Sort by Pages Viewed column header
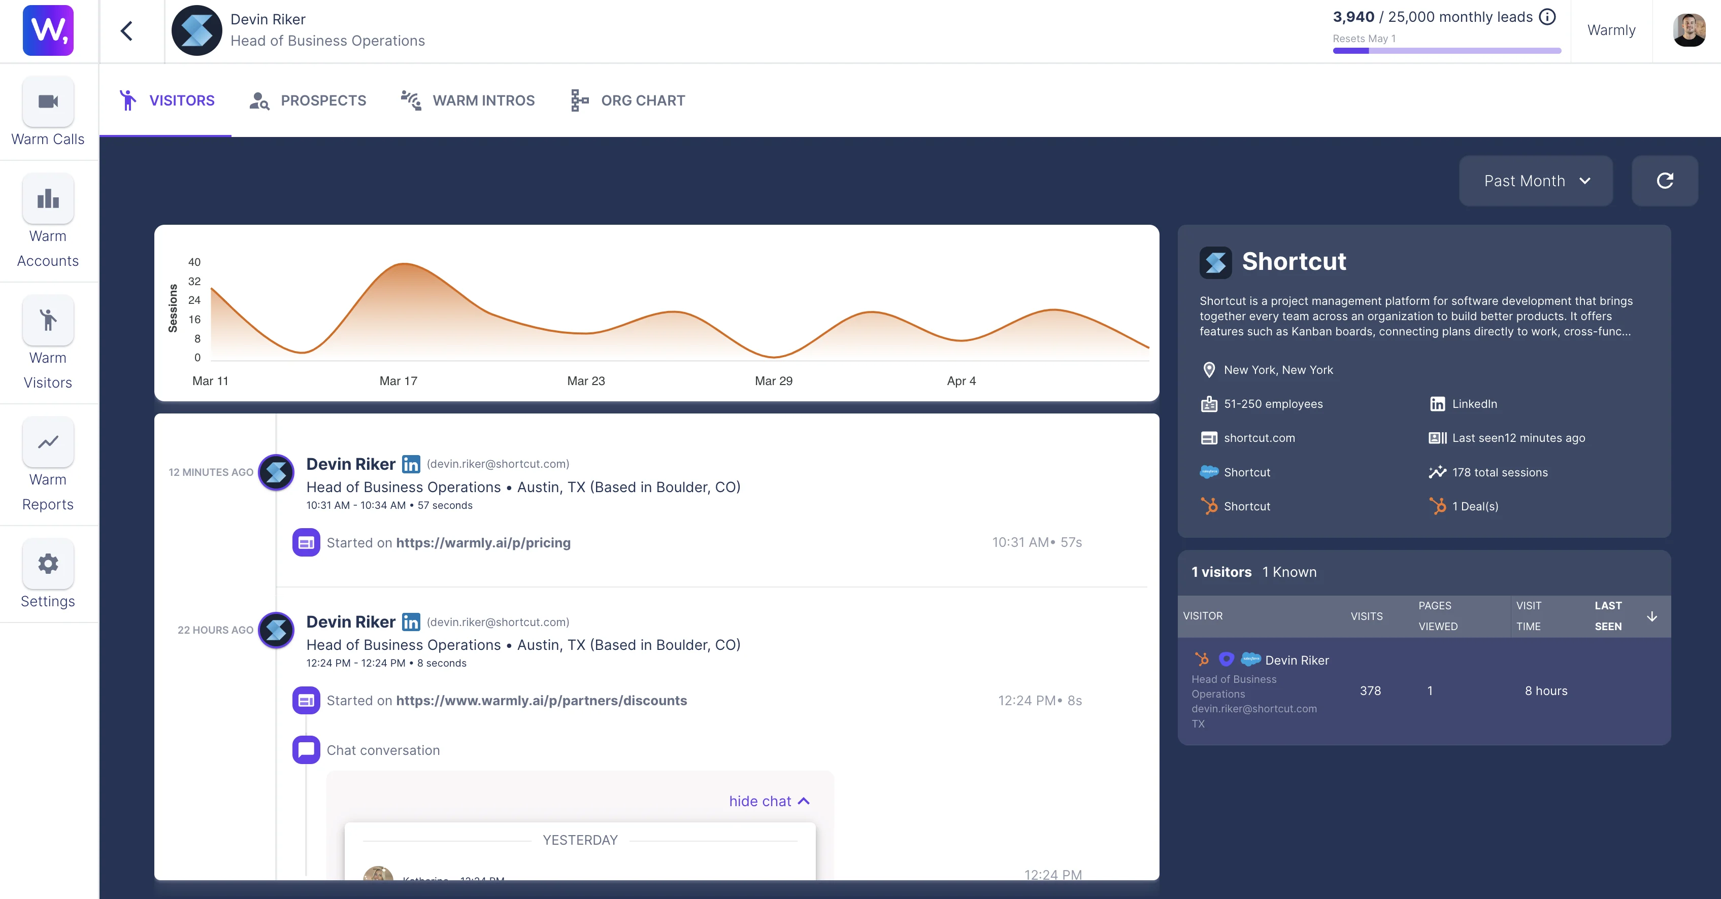This screenshot has width=1721, height=899. tap(1438, 616)
